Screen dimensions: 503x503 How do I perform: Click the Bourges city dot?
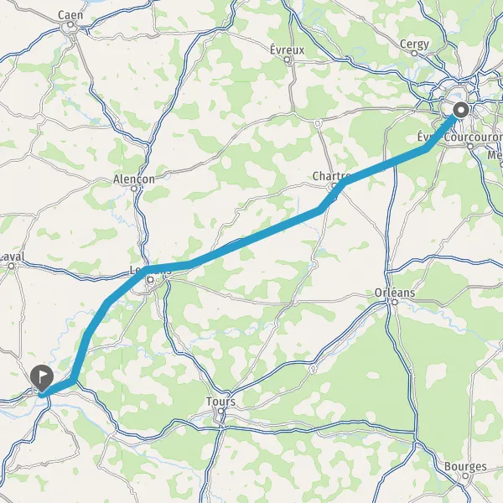pyautogui.click(x=465, y=475)
